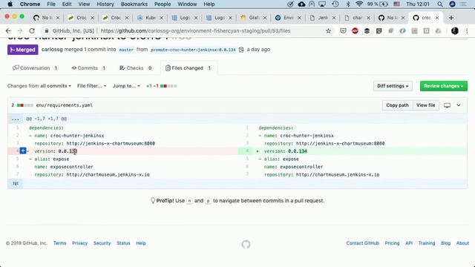Select the Files changed tab
The image size is (475, 267).
coord(189,68)
